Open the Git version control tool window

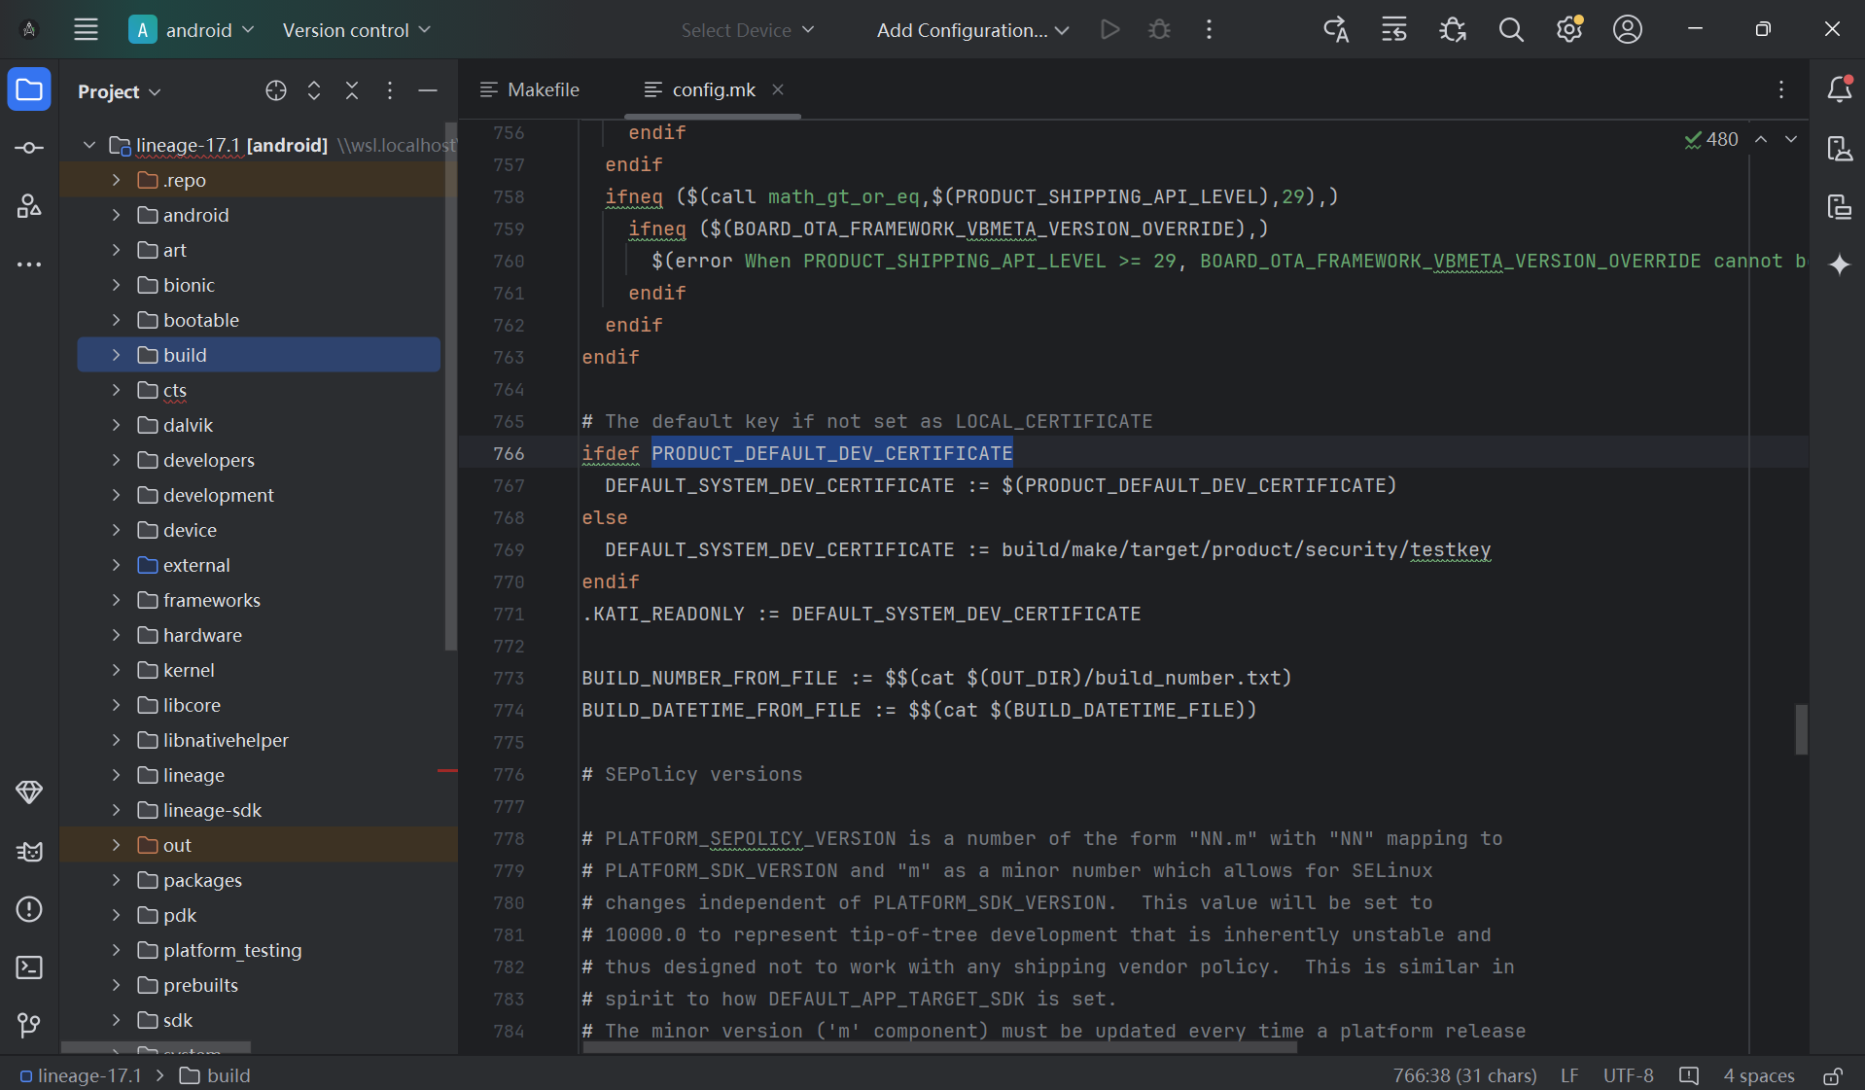29,1025
